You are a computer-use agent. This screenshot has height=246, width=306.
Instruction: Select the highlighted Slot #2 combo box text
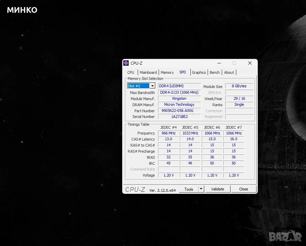point(138,86)
